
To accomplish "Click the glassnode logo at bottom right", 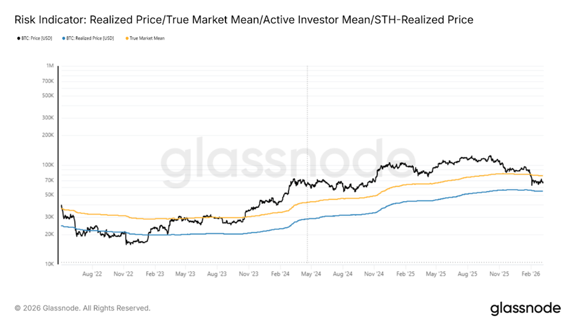I will [525, 308].
